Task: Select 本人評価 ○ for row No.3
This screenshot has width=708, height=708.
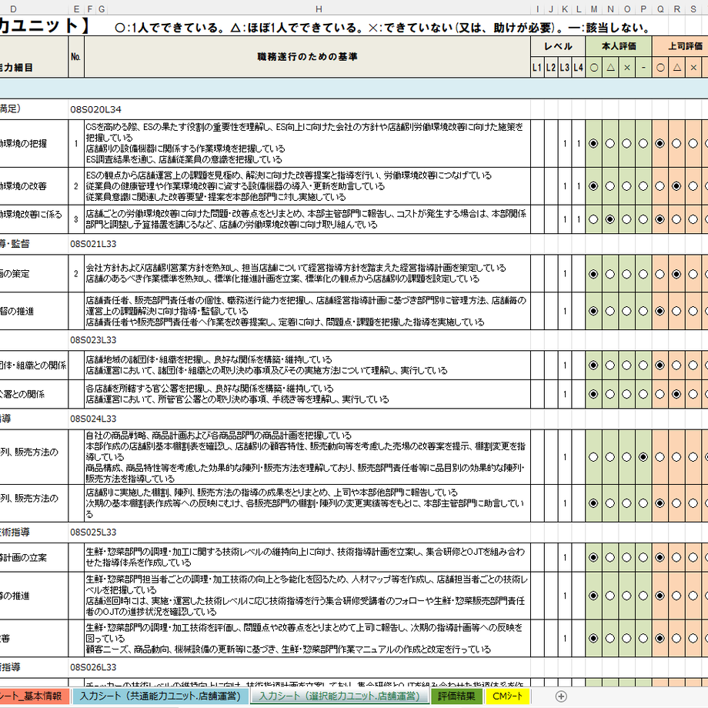Action: [593, 219]
